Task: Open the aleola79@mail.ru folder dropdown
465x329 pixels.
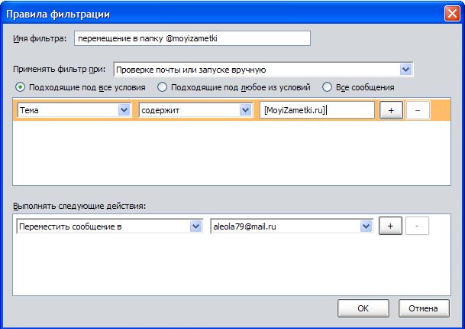Action: click(292, 226)
